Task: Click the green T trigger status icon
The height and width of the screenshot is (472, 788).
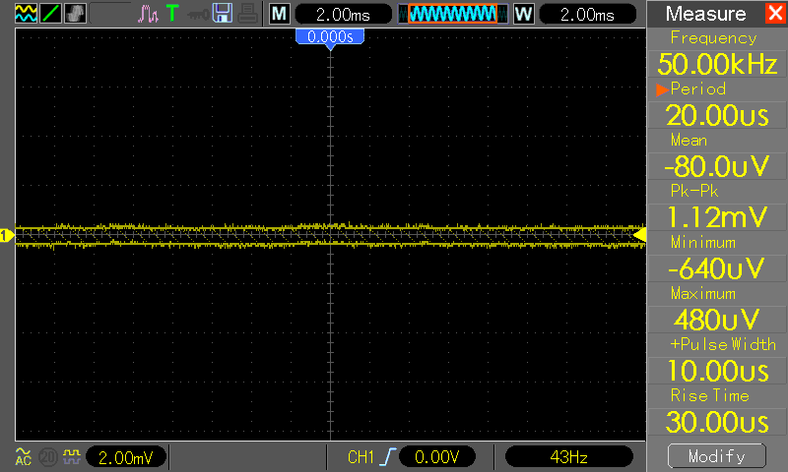Action: point(172,14)
